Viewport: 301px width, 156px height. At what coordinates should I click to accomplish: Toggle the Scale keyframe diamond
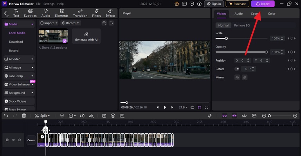tap(291, 39)
